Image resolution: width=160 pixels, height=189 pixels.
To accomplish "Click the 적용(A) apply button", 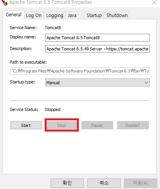I will pyautogui.click(x=141, y=183).
